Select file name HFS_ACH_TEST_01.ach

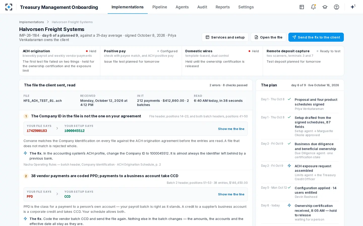(43, 101)
